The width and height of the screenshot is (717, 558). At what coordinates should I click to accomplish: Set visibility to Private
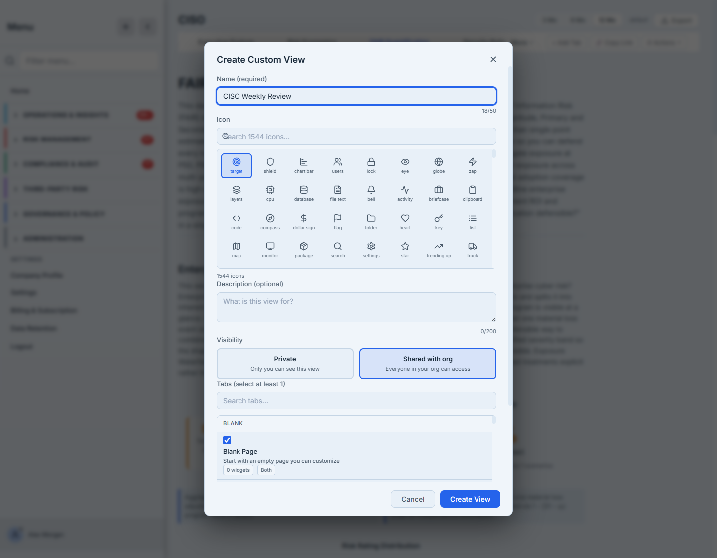[285, 364]
